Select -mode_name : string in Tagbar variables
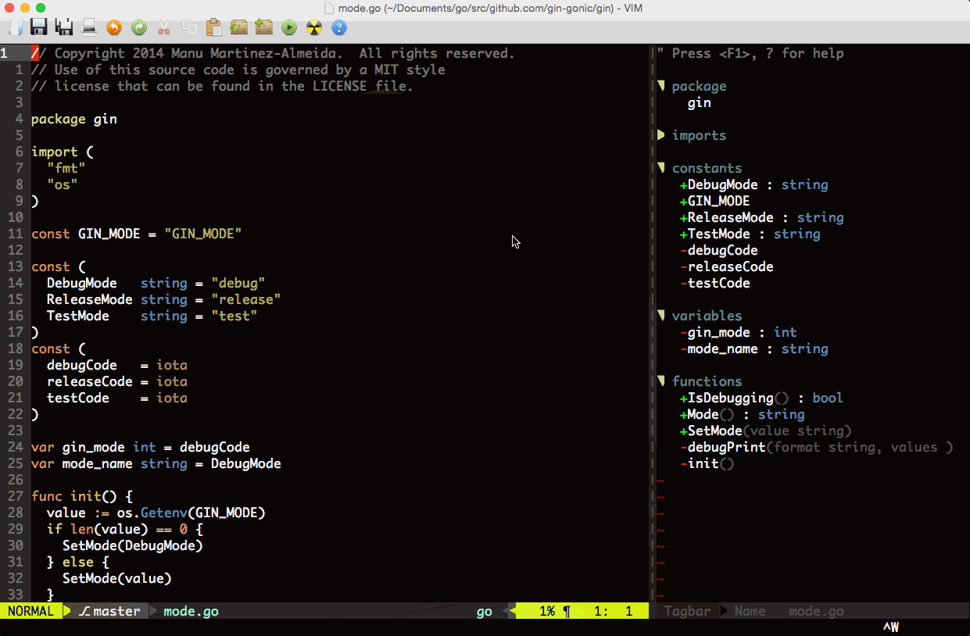 point(754,348)
